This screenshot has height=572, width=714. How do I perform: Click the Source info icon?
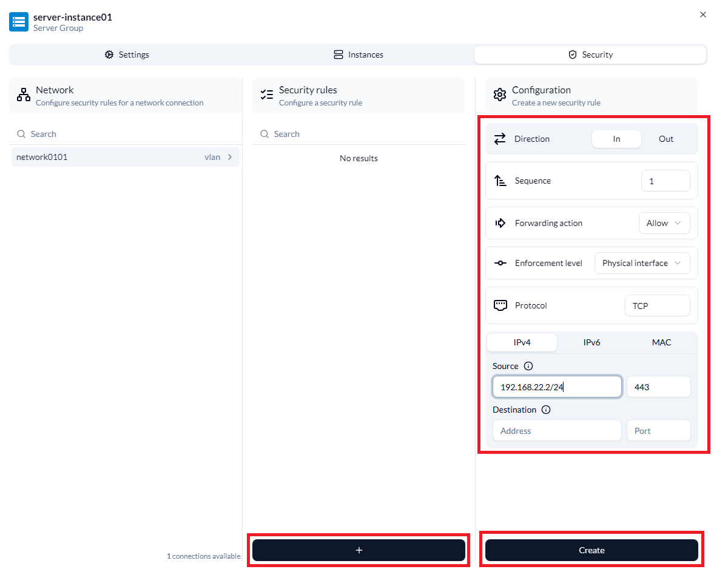[528, 366]
